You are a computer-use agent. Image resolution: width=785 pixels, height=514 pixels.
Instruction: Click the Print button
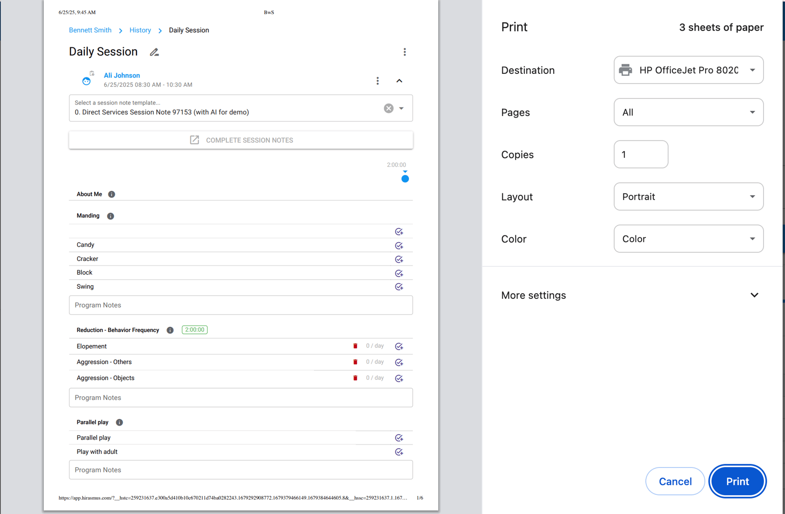(737, 481)
